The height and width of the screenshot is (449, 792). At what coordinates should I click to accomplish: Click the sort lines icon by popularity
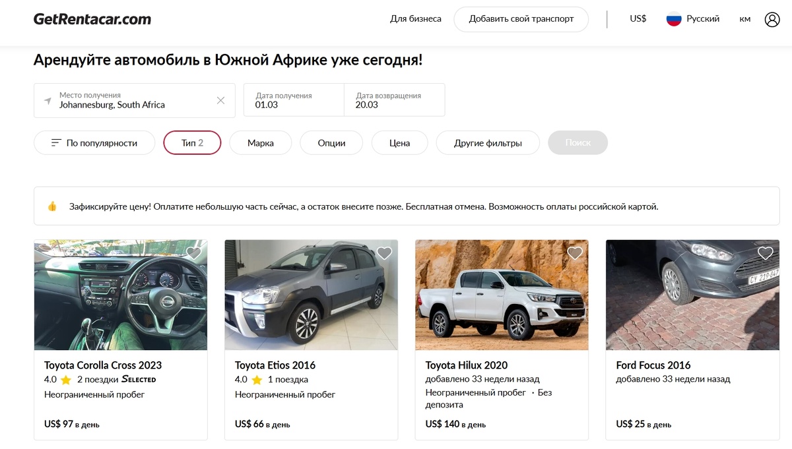click(56, 143)
